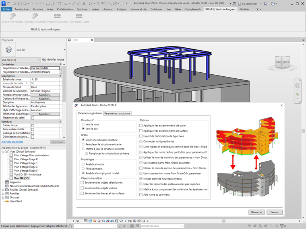Click Se connecter in the title bar
306x229 pixels.
tap(249, 4)
